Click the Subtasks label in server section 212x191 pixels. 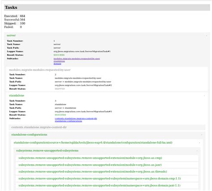[13, 58]
